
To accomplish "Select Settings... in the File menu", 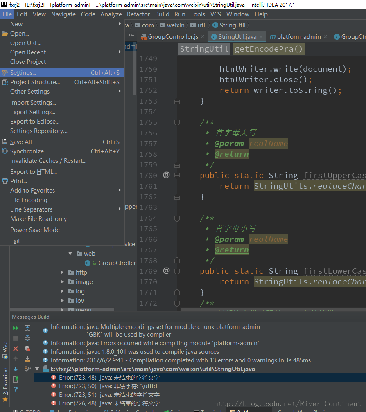I will coord(62,72).
